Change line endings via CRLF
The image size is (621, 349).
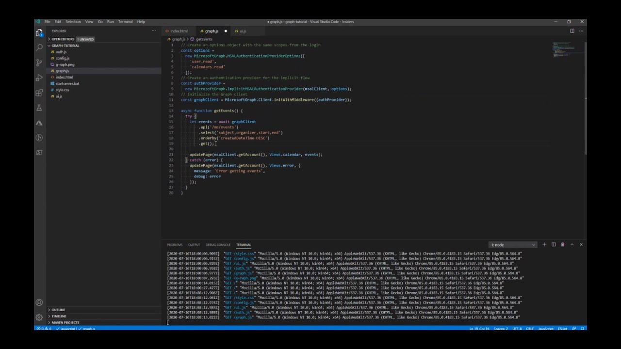click(530, 329)
